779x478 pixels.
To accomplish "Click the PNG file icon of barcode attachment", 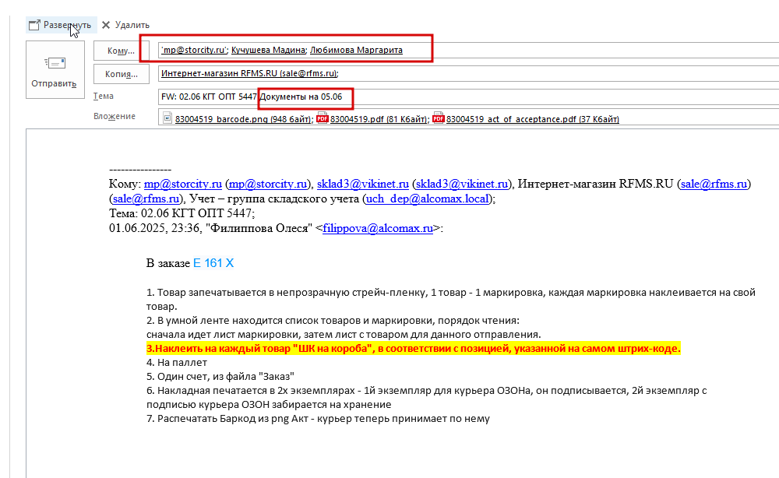I will [x=167, y=118].
